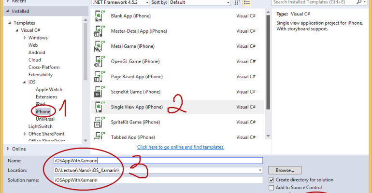
Task: Select the OpenGL Game (iPhone) icon
Action: click(x=100, y=61)
